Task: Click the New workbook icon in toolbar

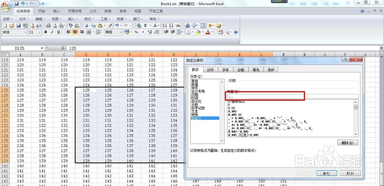Action: coord(5,25)
